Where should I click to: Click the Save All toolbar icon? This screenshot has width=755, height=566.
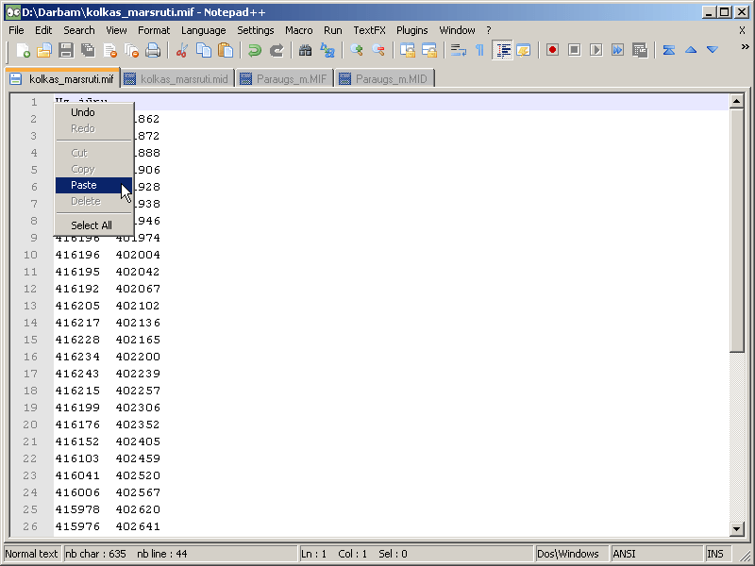click(x=88, y=50)
